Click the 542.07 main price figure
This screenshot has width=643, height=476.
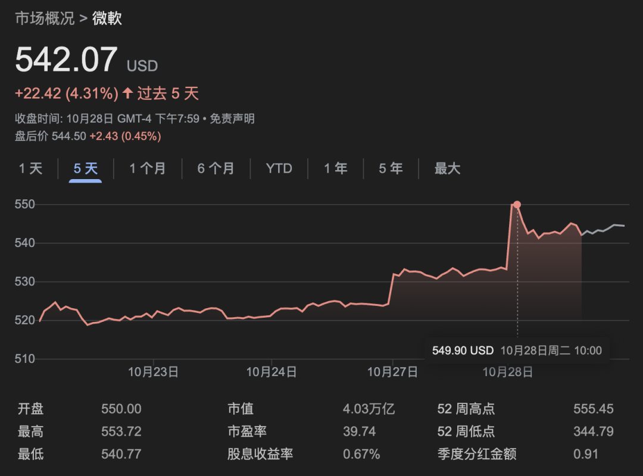(66, 60)
